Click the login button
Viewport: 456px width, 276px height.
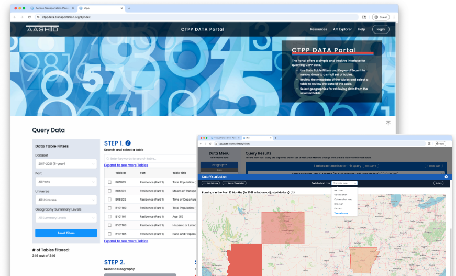tap(381, 29)
